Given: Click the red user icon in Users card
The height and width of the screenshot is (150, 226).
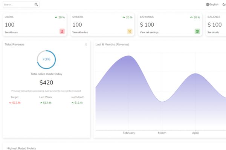Looking at the screenshot, I should coord(62,31).
